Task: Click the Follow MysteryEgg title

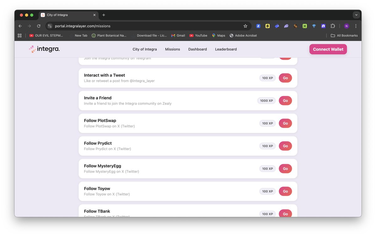Action: [103, 166]
